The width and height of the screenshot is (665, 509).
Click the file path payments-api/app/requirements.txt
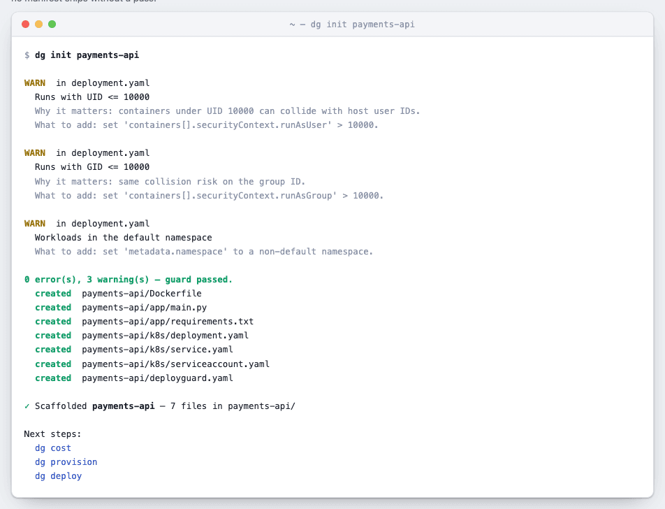[x=168, y=322]
